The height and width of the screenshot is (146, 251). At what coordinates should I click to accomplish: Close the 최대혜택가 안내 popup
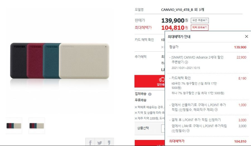click(247, 37)
